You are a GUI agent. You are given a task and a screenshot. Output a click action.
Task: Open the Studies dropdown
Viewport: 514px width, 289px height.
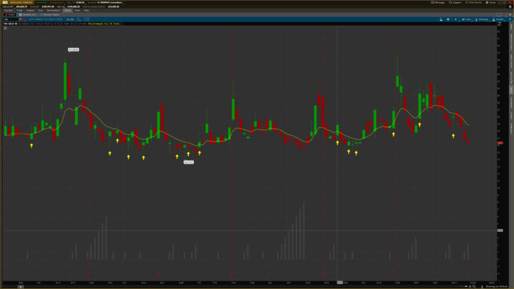(x=500, y=19)
